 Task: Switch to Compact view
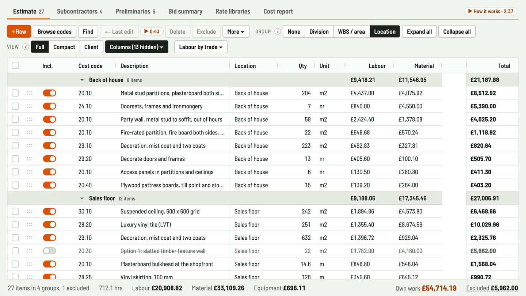[64, 47]
